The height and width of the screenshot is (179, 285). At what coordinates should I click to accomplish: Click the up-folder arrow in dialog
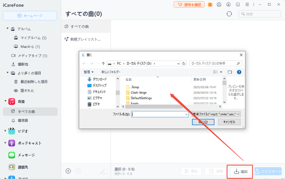103,63
